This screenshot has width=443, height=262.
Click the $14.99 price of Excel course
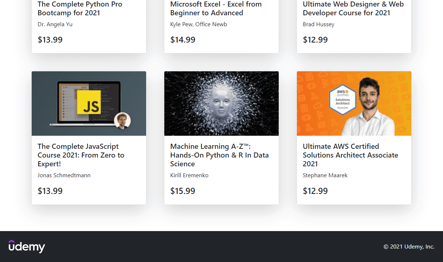[183, 40]
